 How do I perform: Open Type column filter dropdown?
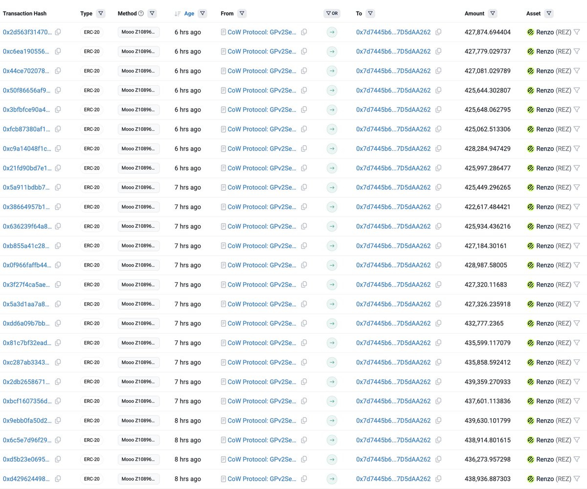100,14
